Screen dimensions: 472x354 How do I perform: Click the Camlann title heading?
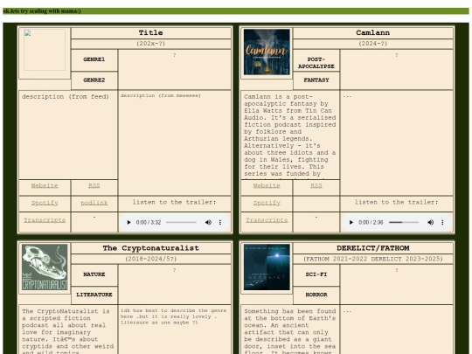(x=373, y=33)
